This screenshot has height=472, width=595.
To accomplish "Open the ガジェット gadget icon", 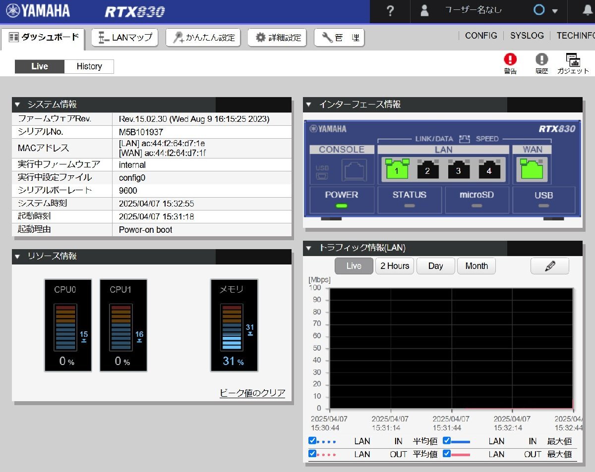I will tap(573, 64).
